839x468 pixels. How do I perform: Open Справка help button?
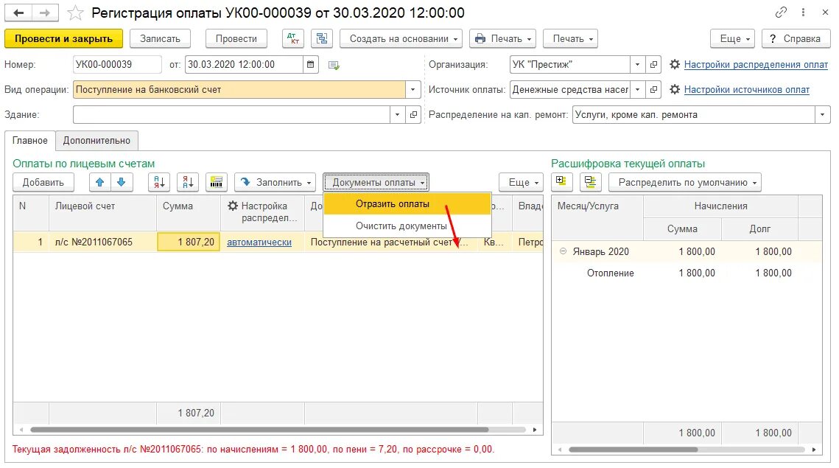796,38
